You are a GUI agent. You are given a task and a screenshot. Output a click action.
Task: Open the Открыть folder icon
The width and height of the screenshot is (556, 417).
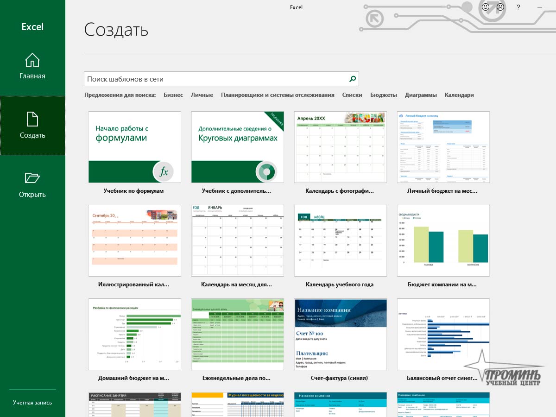pos(32,178)
